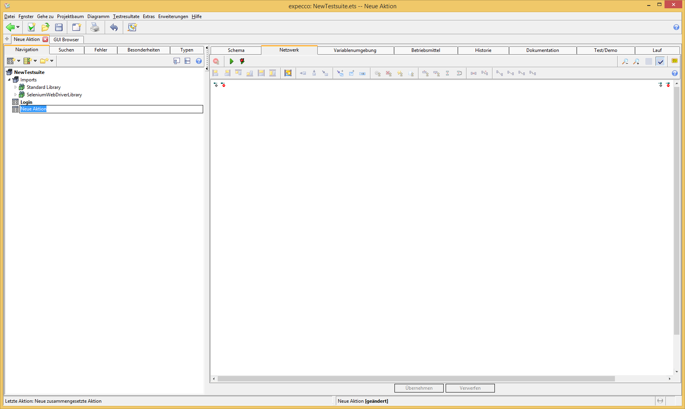Run the action with green play button
685x409 pixels.
pyautogui.click(x=231, y=61)
